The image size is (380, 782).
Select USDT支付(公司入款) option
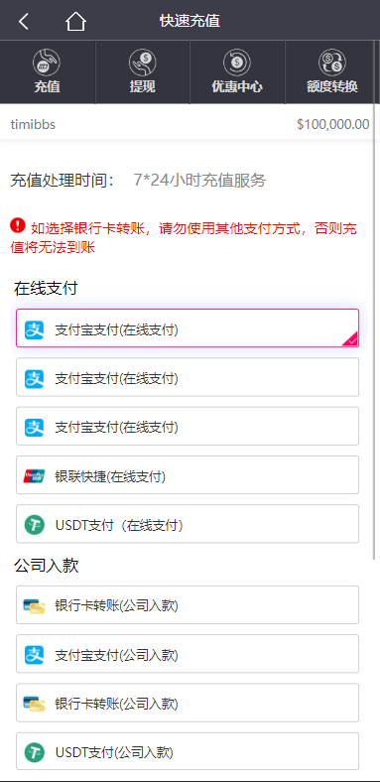[188, 751]
